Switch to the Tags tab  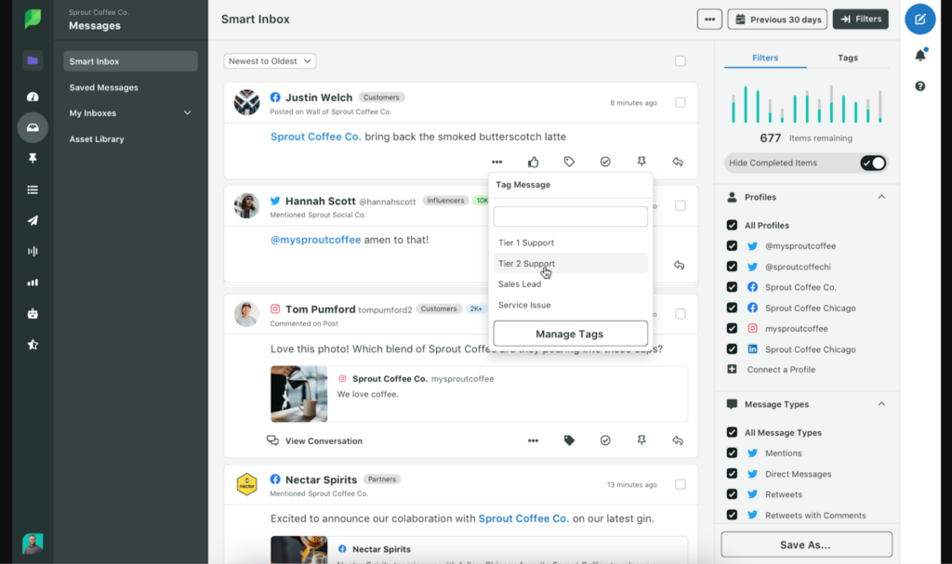click(x=848, y=58)
